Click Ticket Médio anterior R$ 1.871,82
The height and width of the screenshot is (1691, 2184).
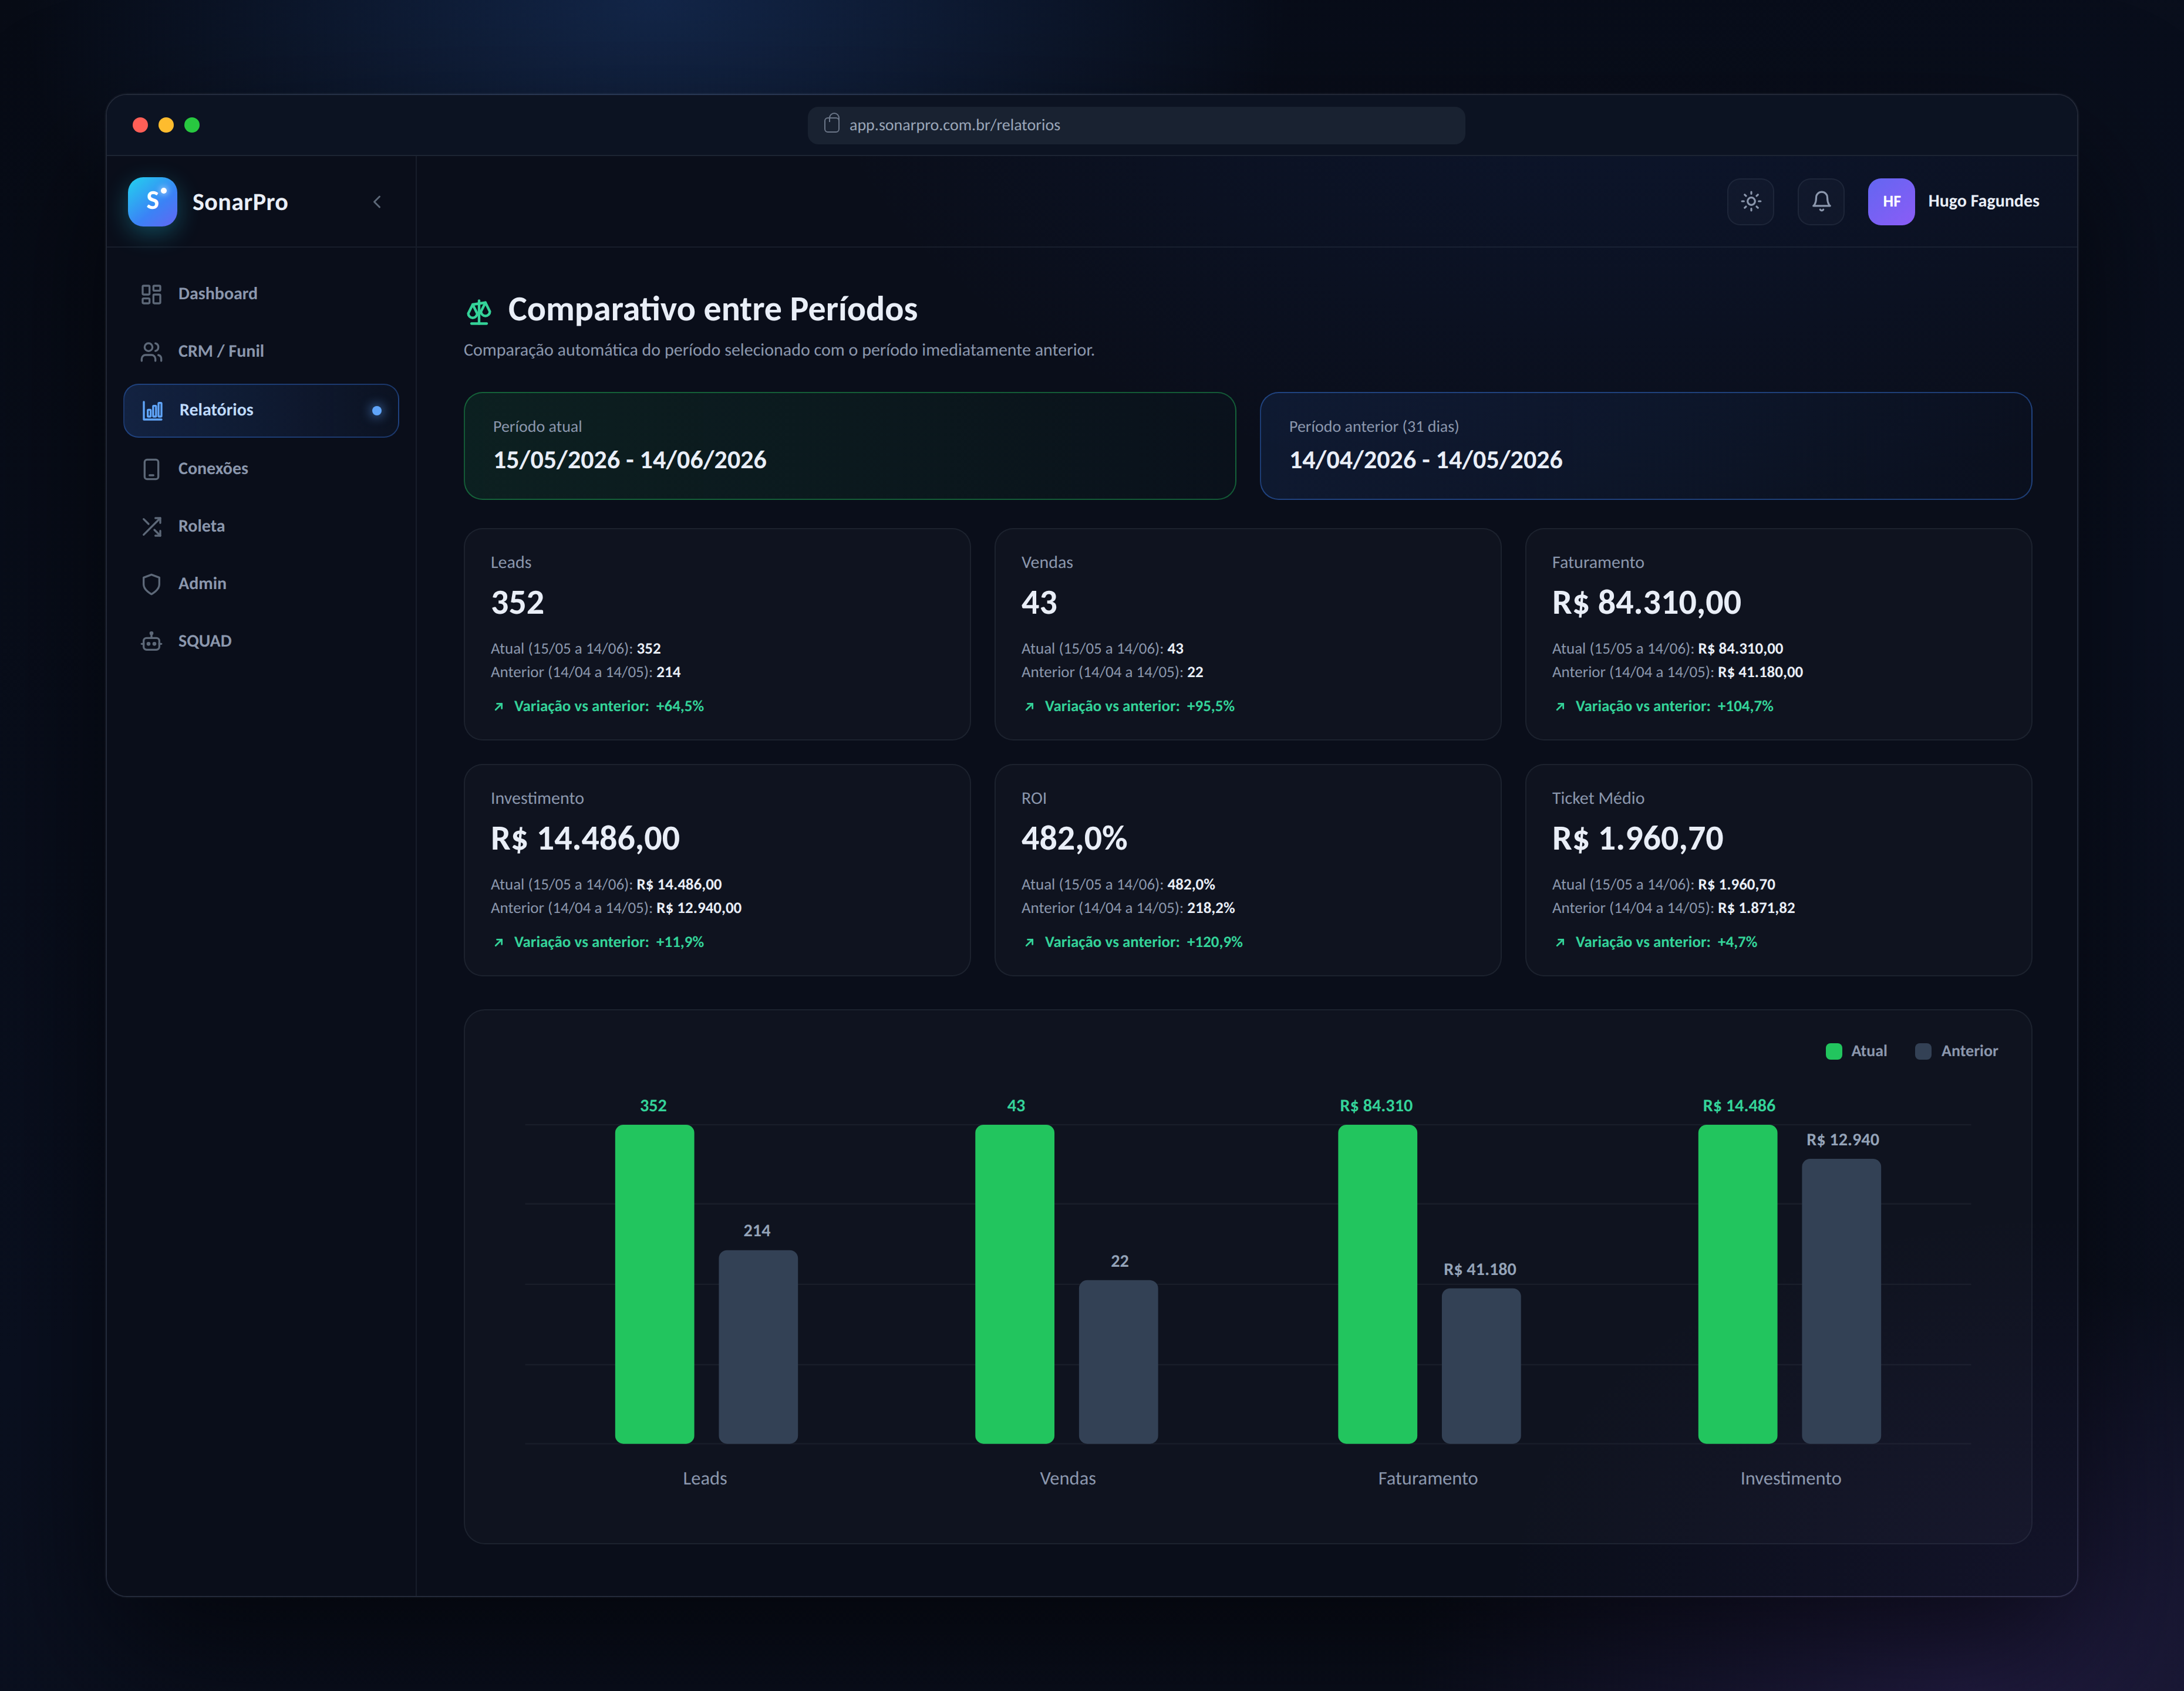click(x=1756, y=908)
